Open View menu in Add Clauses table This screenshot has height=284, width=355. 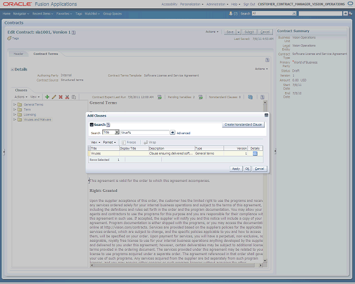(x=95, y=142)
